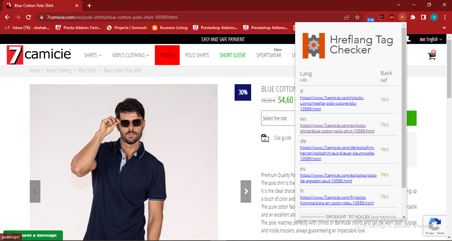
Task: Open the tab search chevron
Action: [399, 5]
